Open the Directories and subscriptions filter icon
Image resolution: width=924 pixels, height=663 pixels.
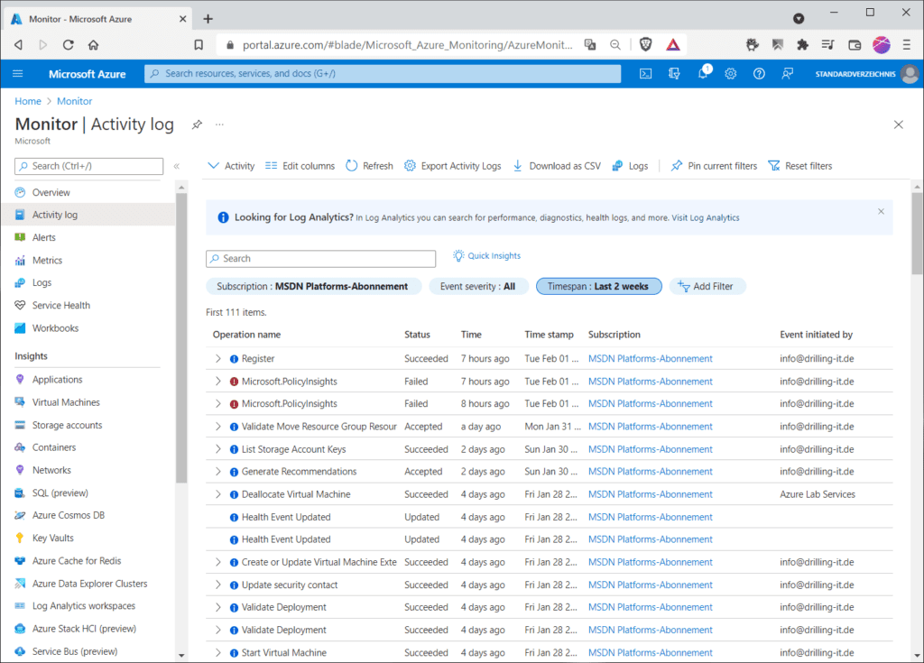674,74
